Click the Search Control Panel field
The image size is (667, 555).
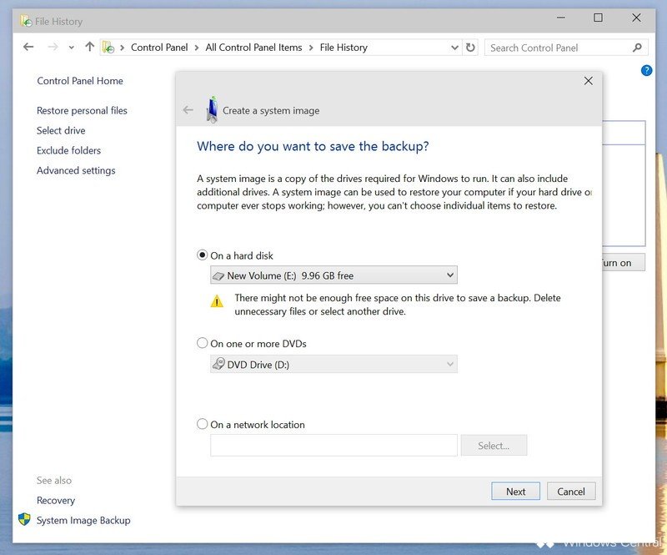pyautogui.click(x=566, y=48)
